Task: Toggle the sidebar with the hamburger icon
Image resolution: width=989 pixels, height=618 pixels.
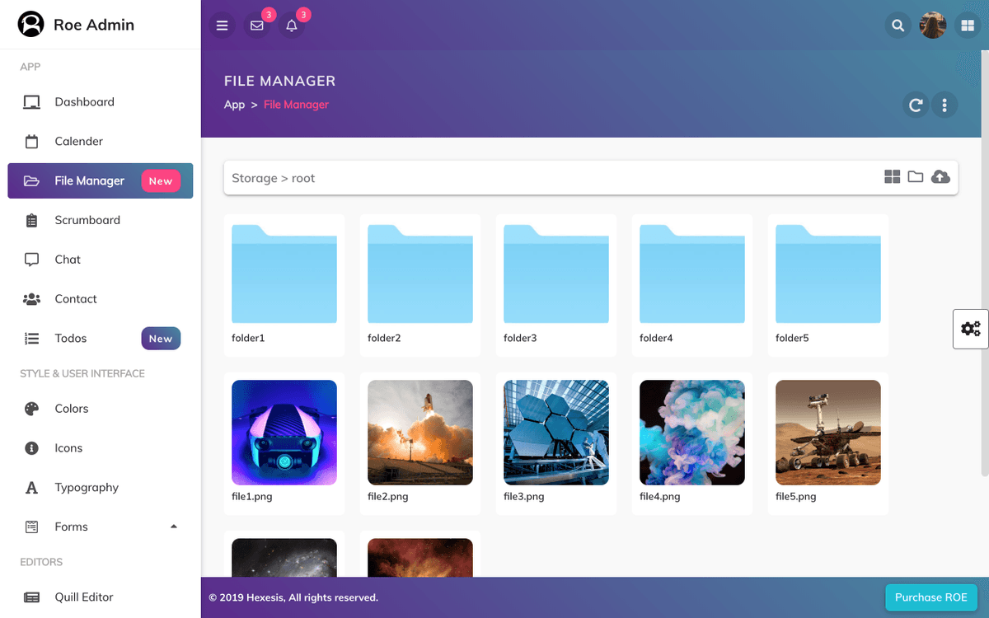Action: [222, 26]
